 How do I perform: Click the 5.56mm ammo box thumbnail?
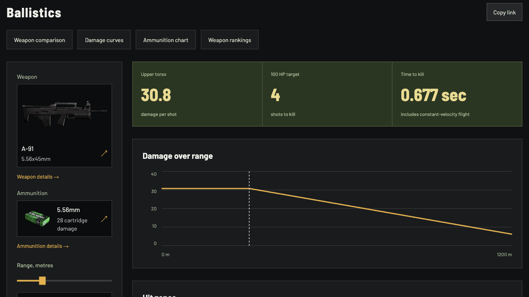pos(37,219)
